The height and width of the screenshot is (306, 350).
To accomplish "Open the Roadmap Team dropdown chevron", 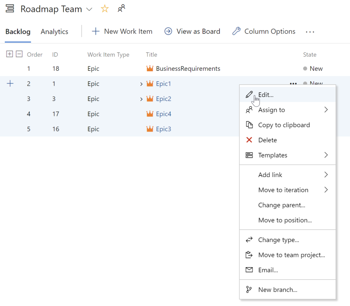I will pyautogui.click(x=90, y=9).
